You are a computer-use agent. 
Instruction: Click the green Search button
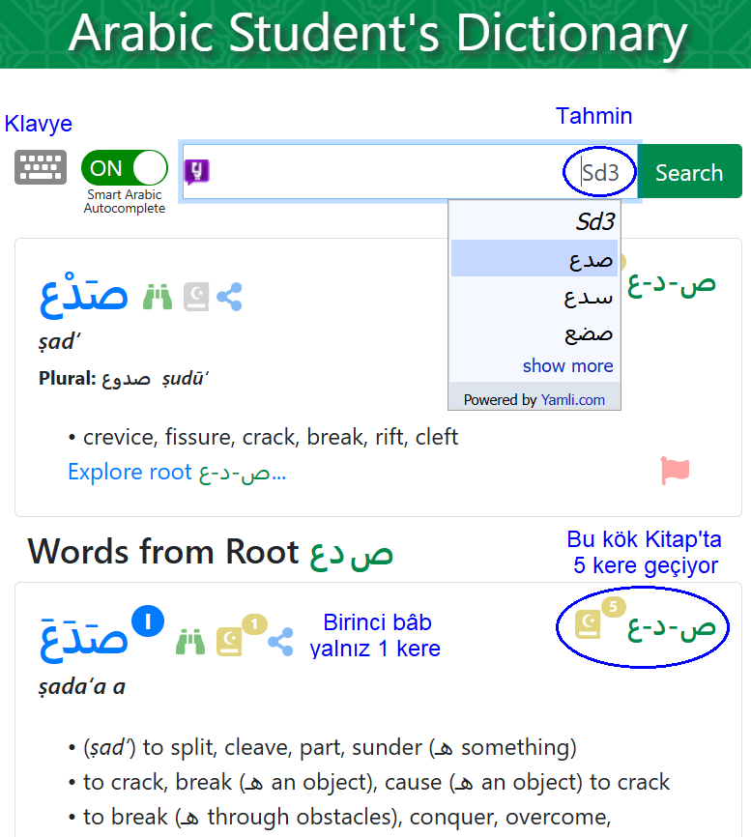689,171
